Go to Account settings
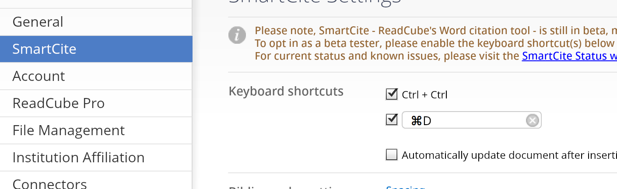617x189 pixels. (x=39, y=76)
